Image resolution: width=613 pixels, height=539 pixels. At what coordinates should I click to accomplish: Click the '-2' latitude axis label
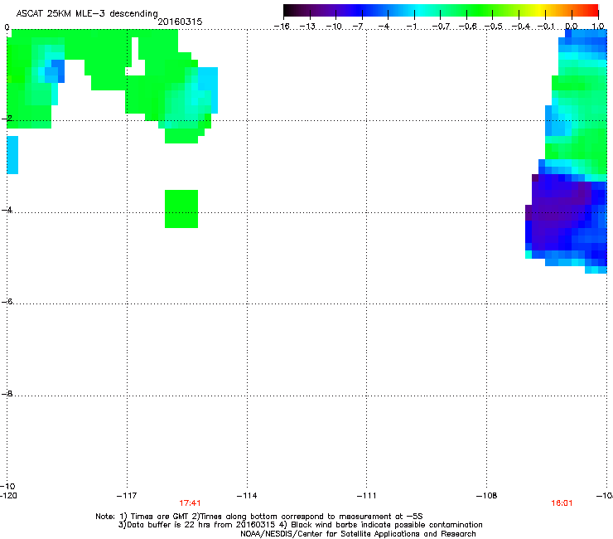(7, 118)
